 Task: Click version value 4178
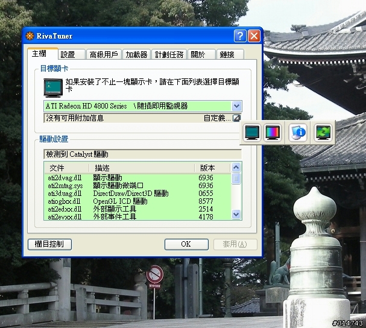coord(206,216)
